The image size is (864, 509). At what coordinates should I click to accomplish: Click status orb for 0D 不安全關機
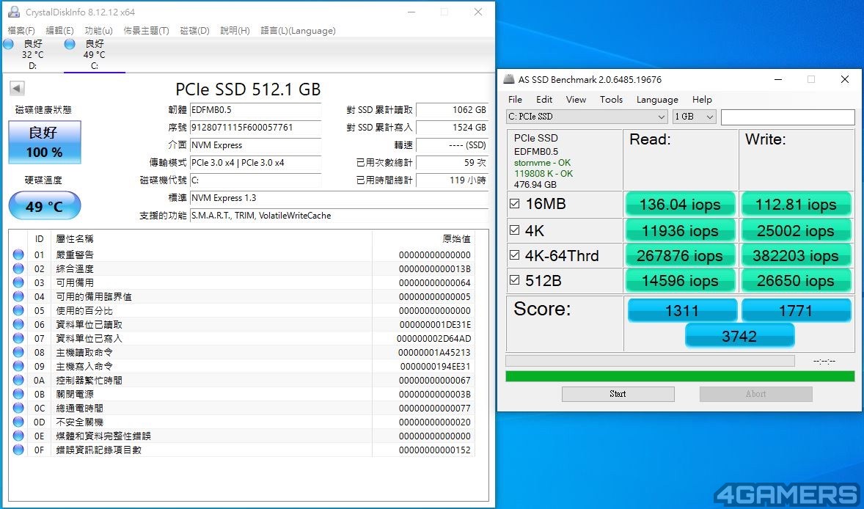point(18,422)
